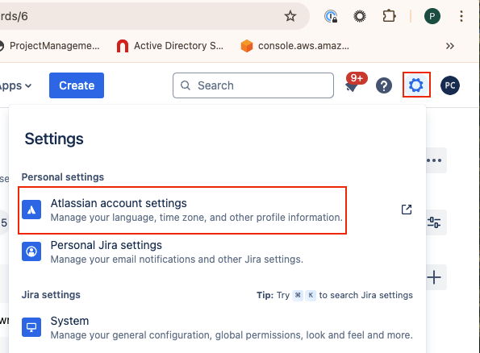Open the console.aws.amaz... bookmark
The width and height of the screenshot is (480, 353).
pyautogui.click(x=294, y=46)
